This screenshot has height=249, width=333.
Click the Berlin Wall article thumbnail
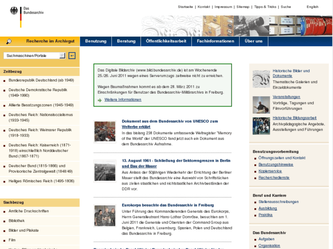tap(105, 171)
